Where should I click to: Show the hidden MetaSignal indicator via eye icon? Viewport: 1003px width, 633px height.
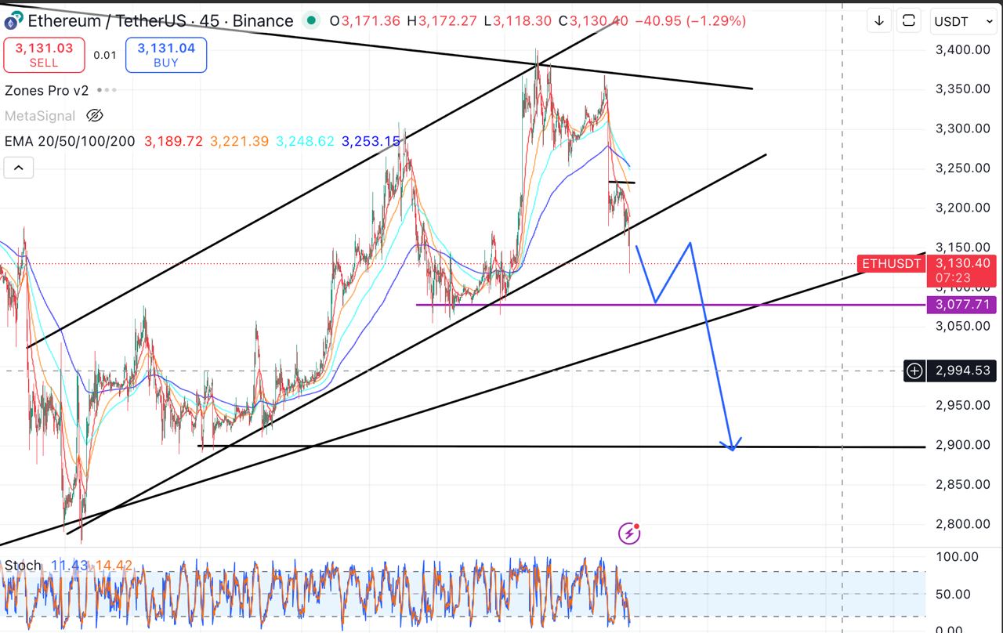[x=94, y=116]
